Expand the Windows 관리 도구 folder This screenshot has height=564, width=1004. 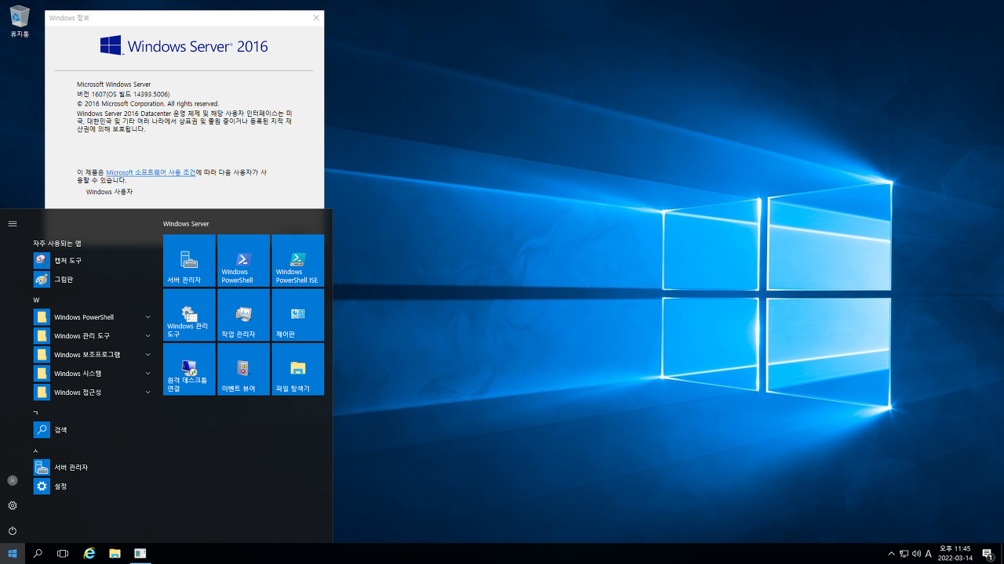click(94, 335)
